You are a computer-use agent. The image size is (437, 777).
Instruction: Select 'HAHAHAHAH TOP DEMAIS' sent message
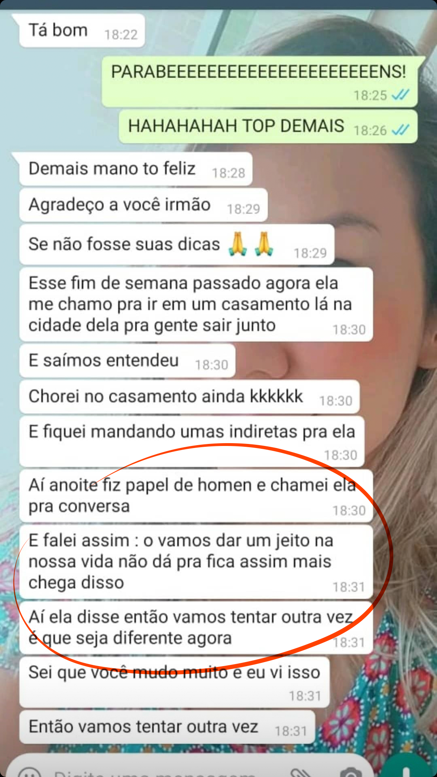pos(268,126)
